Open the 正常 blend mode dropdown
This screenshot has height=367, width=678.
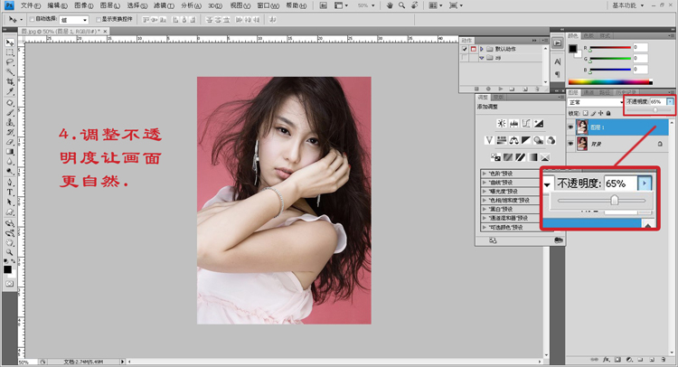(595, 102)
